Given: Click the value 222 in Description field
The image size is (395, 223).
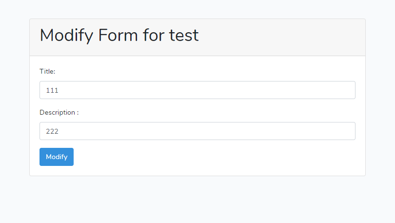Looking at the screenshot, I should 52,131.
